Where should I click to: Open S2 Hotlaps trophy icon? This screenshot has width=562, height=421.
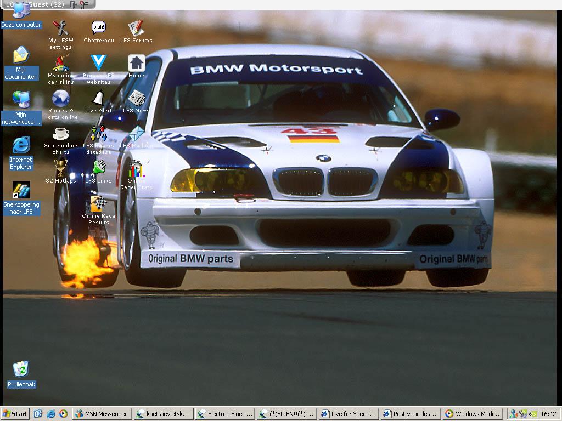point(60,168)
